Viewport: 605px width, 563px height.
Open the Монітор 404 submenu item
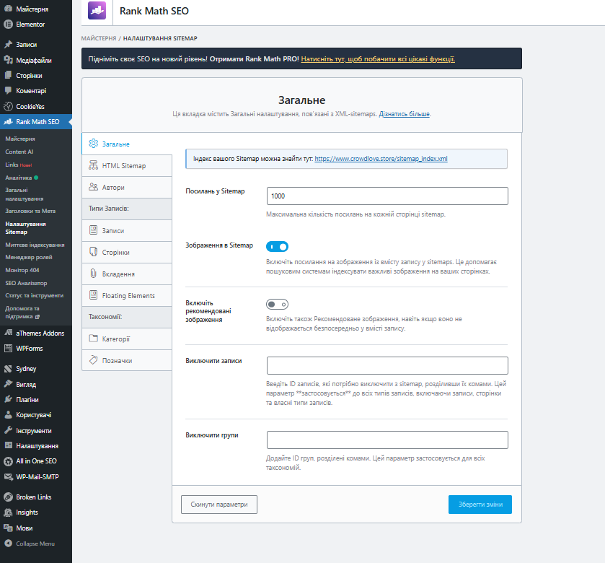22,270
